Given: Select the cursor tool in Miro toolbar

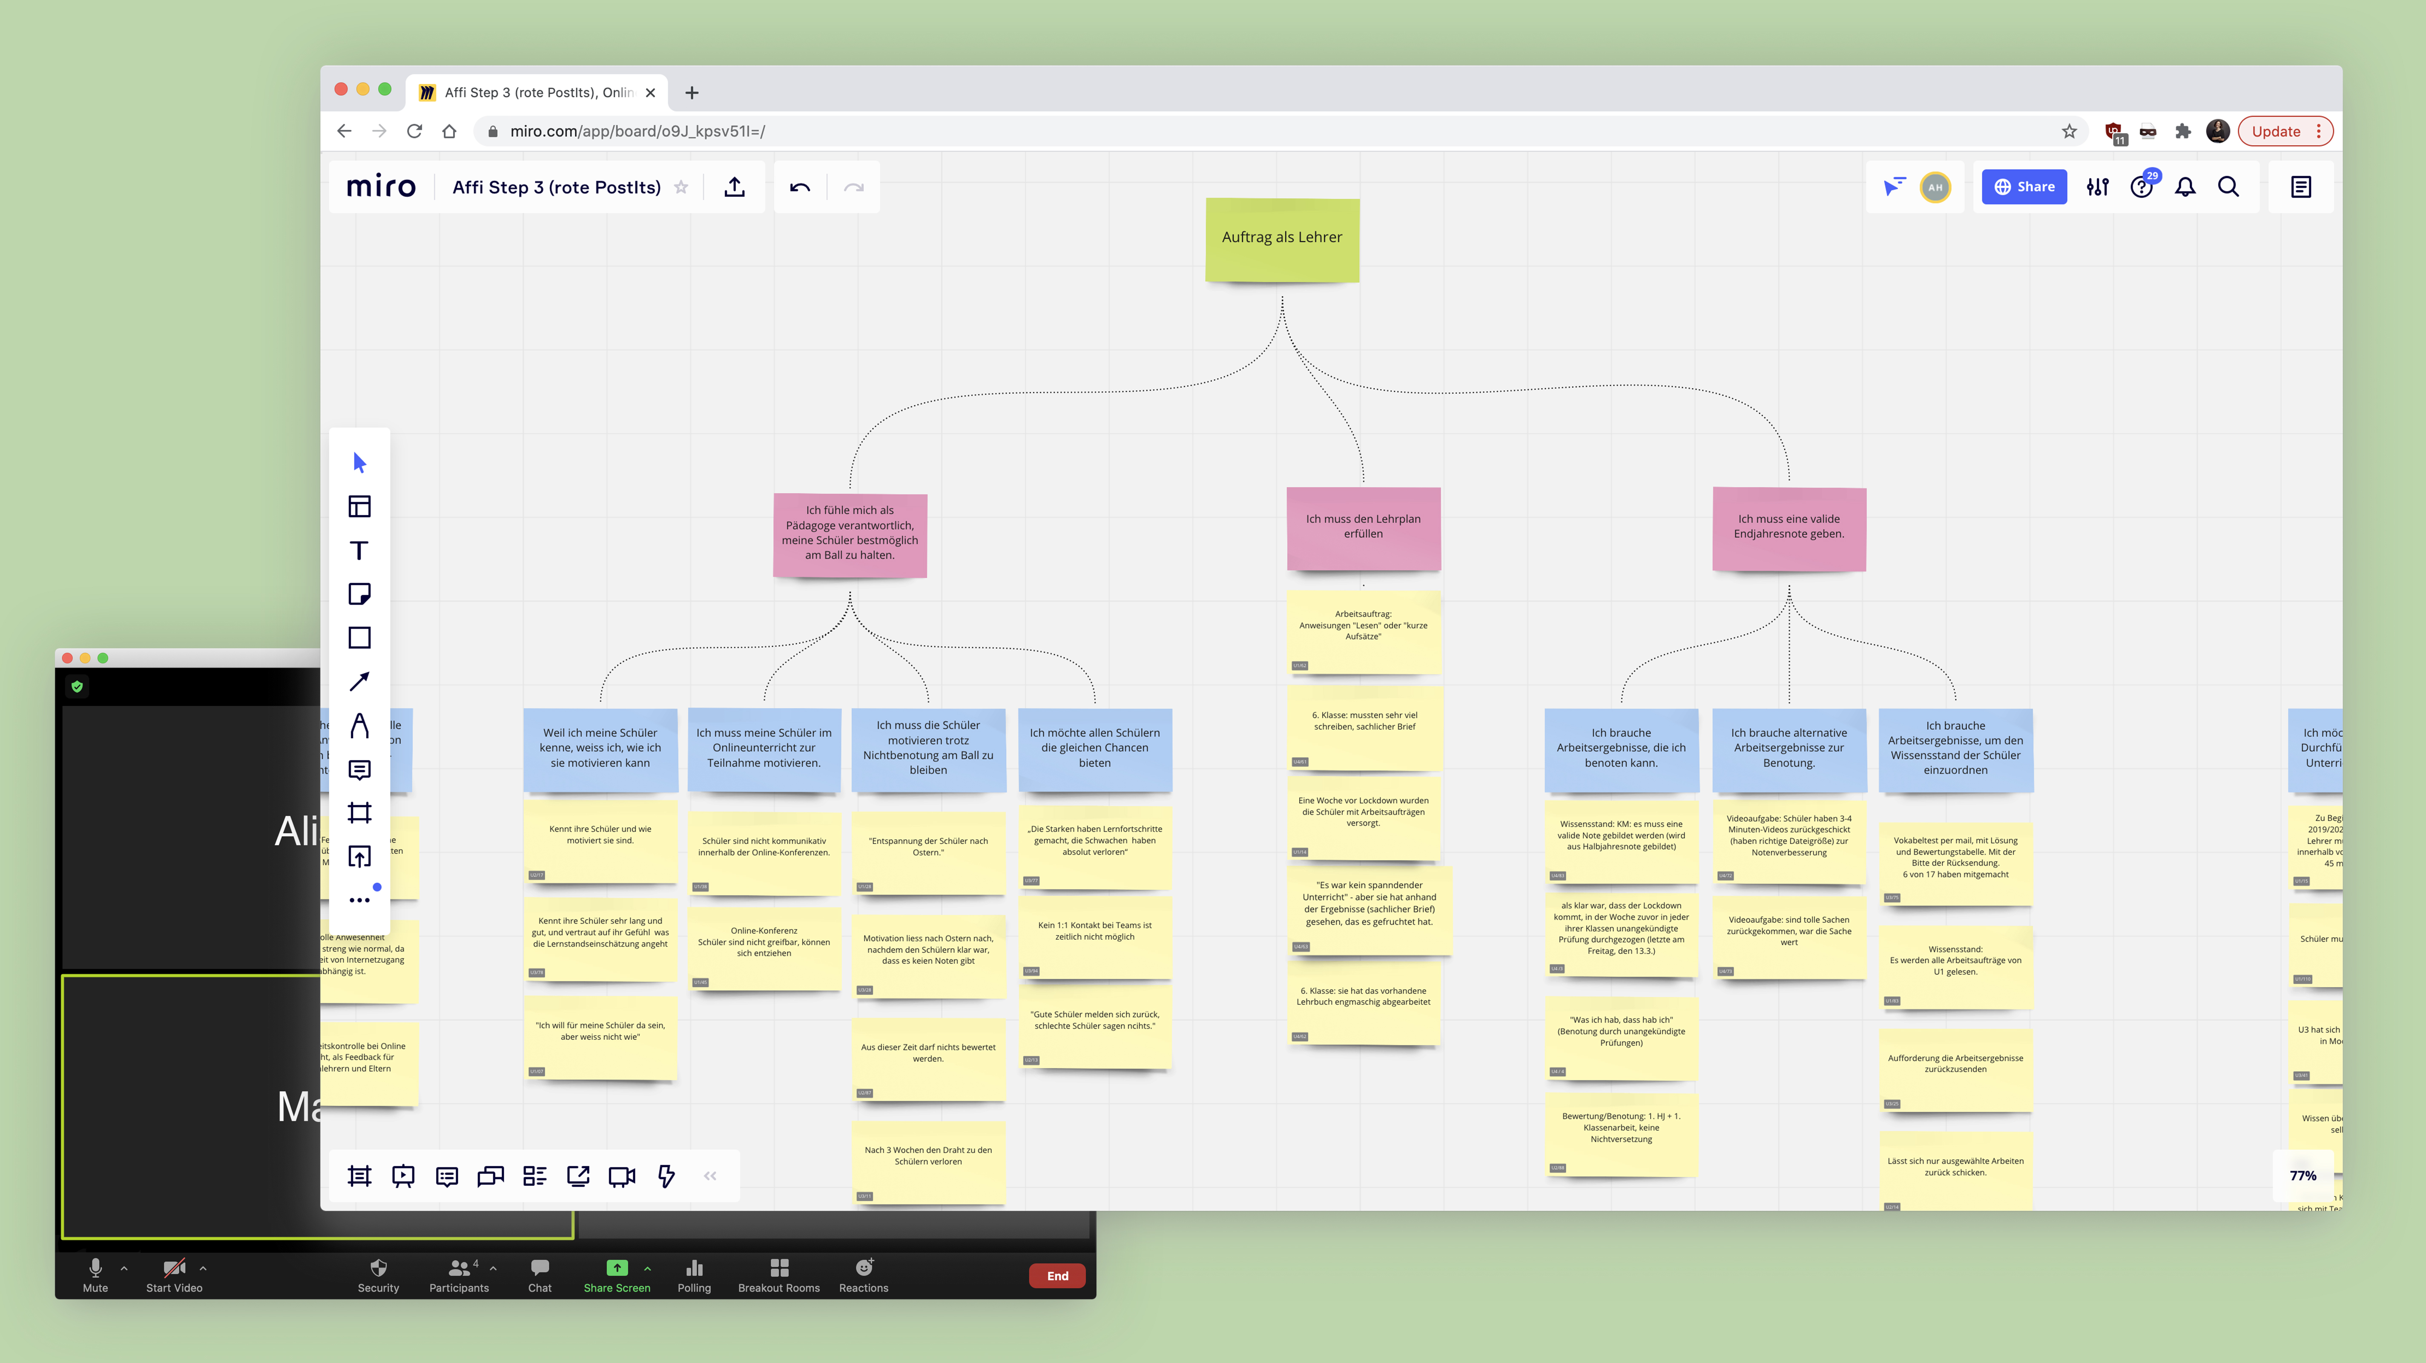Looking at the screenshot, I should [359, 462].
